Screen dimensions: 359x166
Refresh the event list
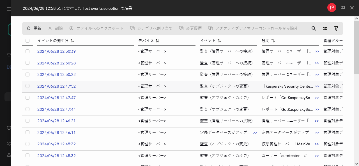point(34,28)
